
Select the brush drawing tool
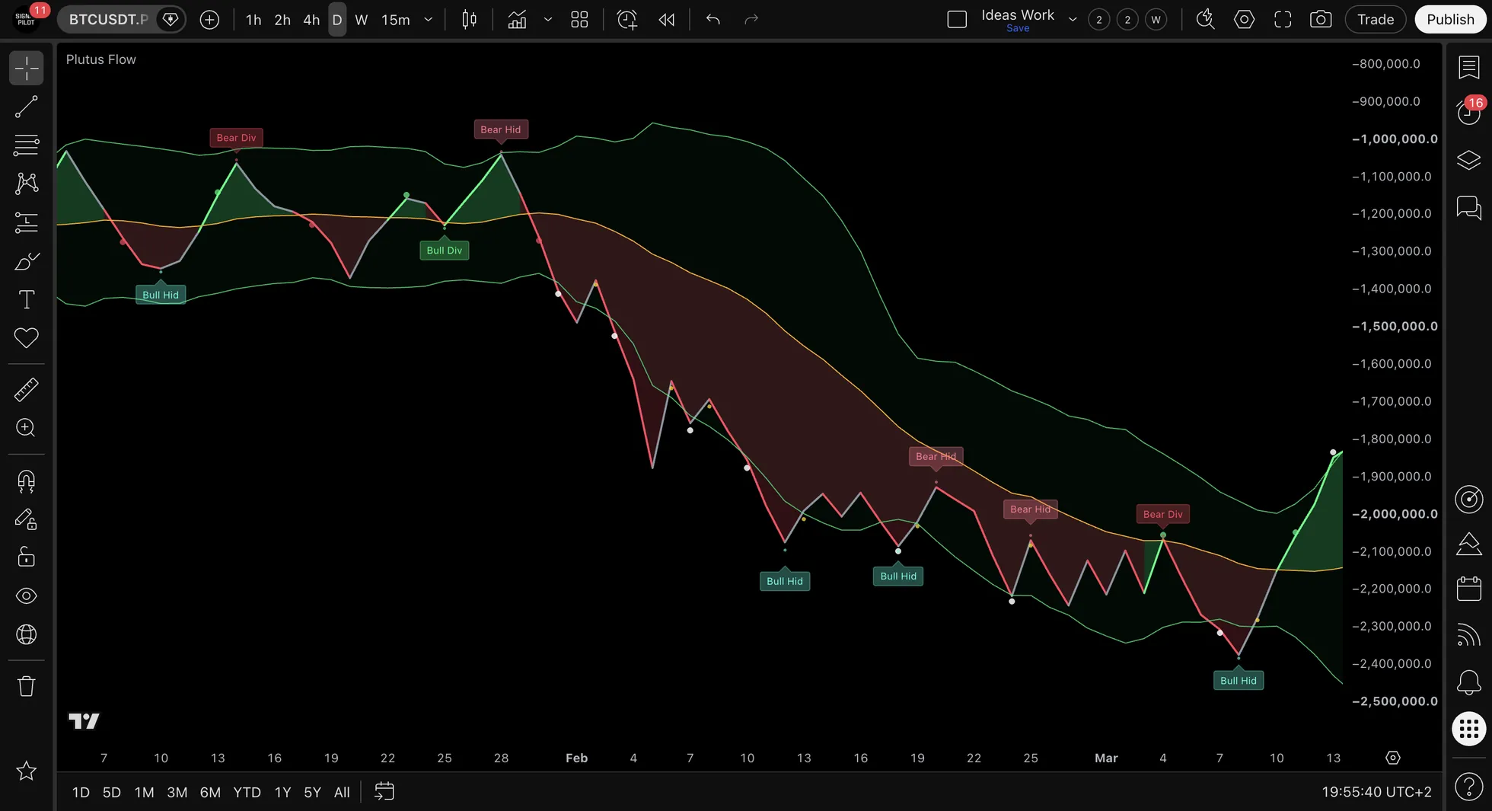pyautogui.click(x=27, y=261)
